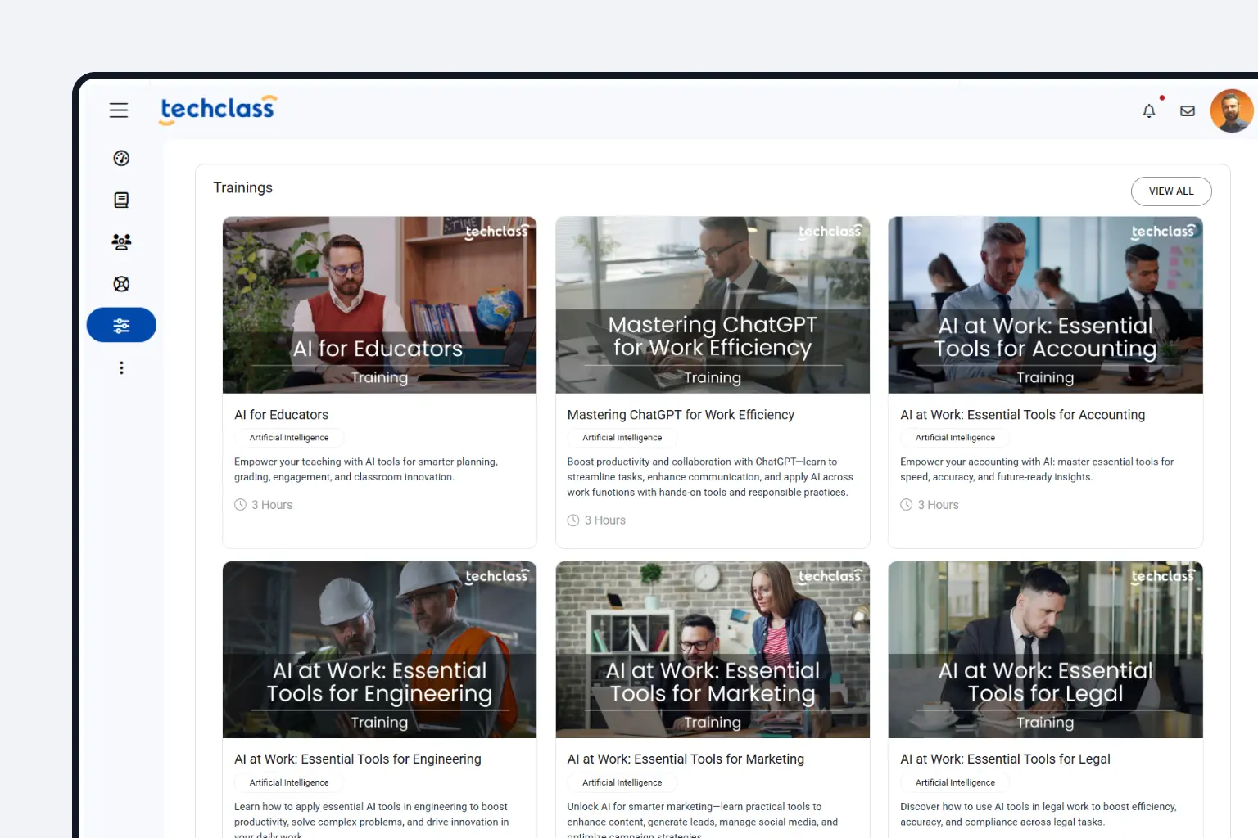The height and width of the screenshot is (838, 1258).
Task: Open Essential Tools for Accounting thumbnail
Action: pos(1045,304)
